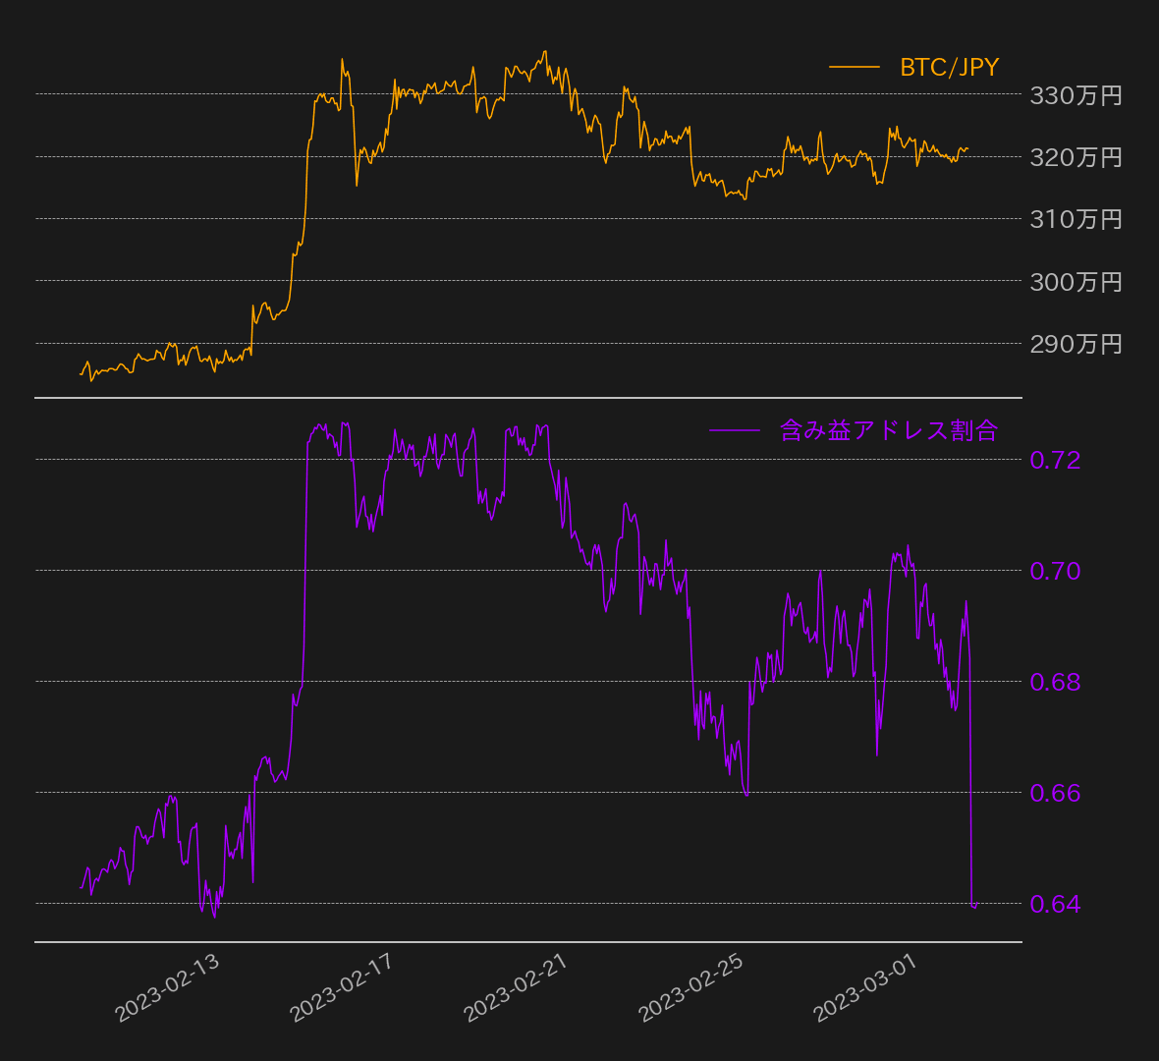Image resolution: width=1159 pixels, height=1061 pixels.
Task: Click the 2023-02-21 x-axis date
Action: (517, 987)
